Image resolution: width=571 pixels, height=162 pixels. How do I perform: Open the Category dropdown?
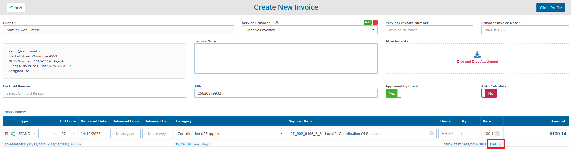pyautogui.click(x=230, y=134)
